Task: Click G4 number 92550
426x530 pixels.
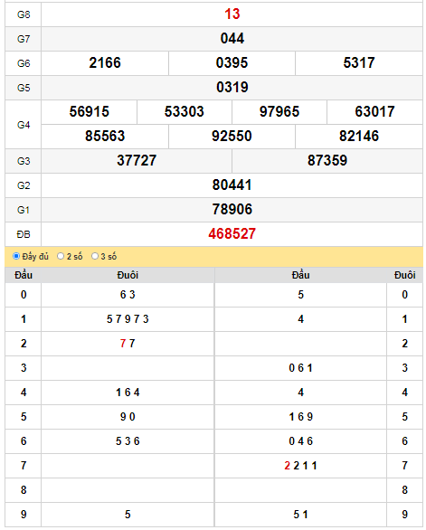Action: point(232,137)
